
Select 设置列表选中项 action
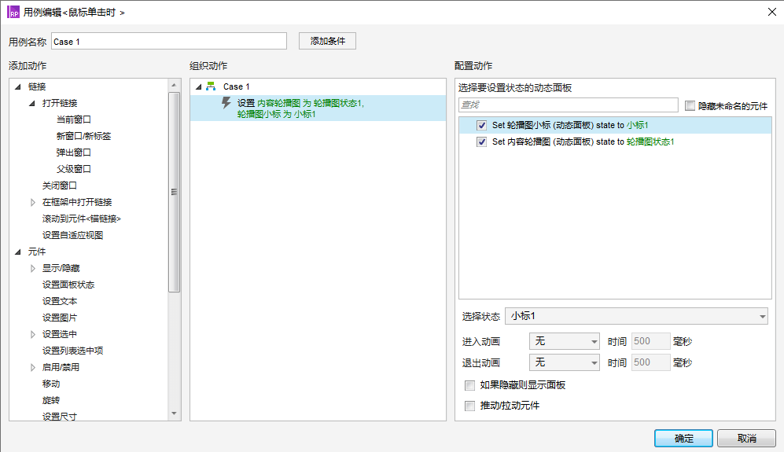(x=72, y=351)
